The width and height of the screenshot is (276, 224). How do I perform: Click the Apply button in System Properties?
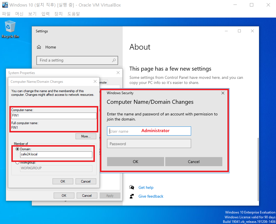tap(110, 196)
